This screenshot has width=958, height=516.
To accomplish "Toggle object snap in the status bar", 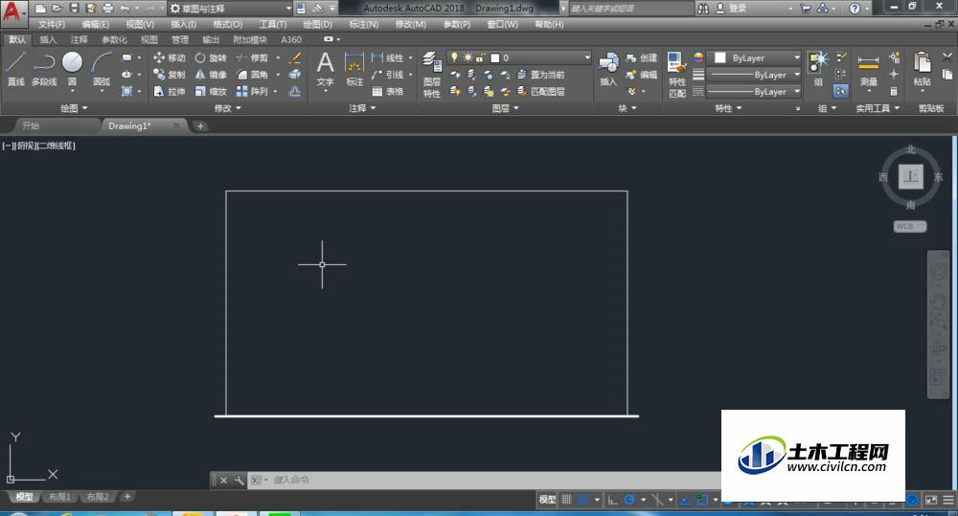I will (702, 500).
